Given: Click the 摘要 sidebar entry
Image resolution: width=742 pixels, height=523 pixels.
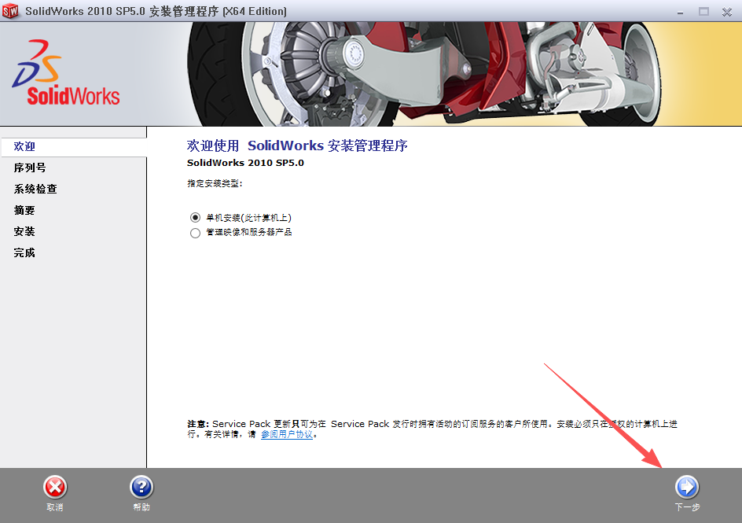Looking at the screenshot, I should click(x=24, y=210).
